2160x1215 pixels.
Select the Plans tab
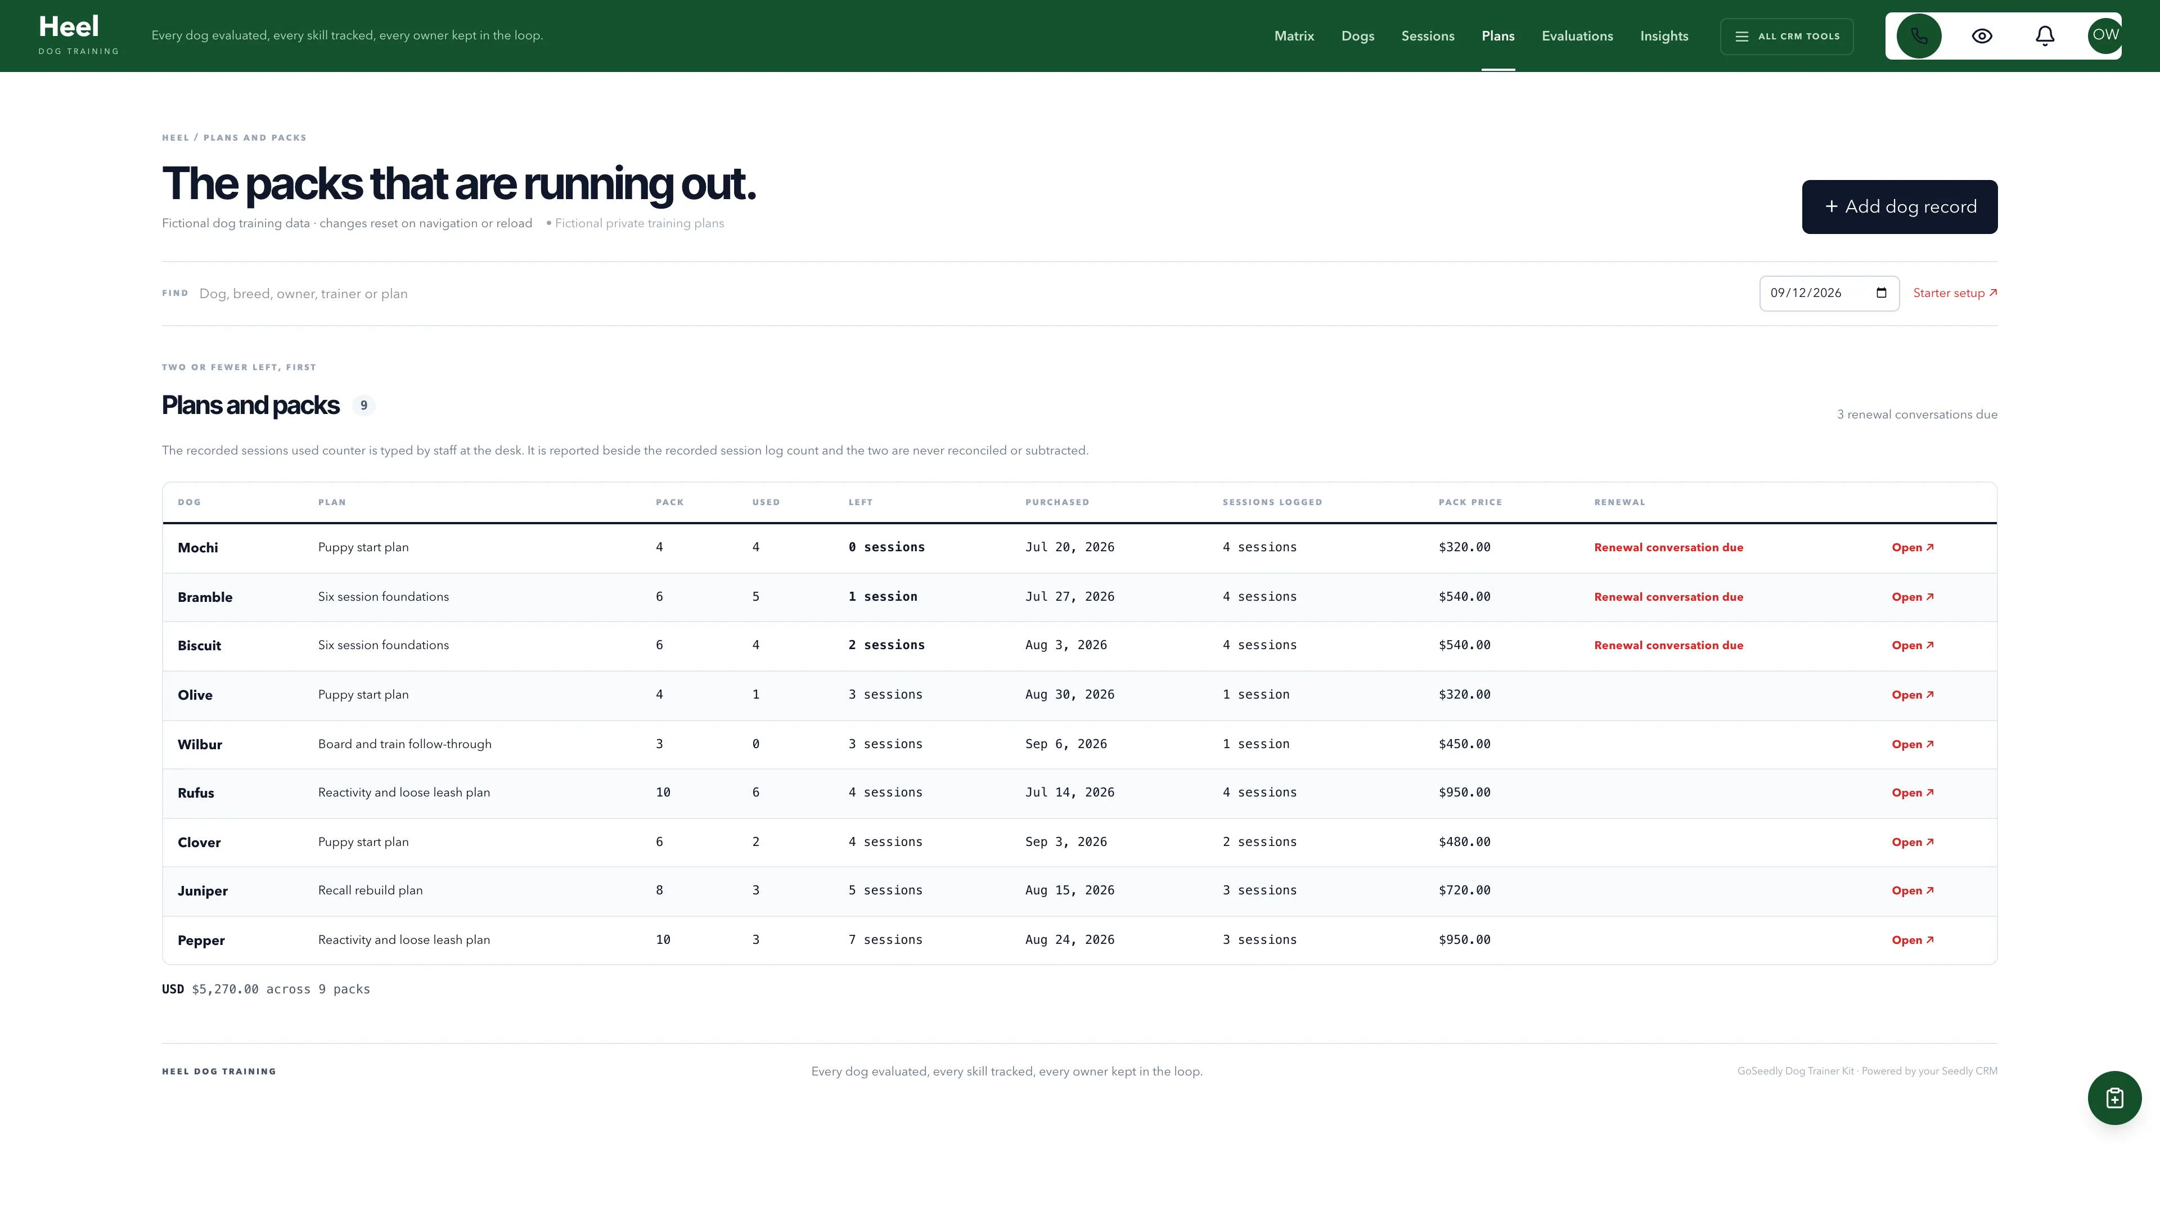point(1497,36)
